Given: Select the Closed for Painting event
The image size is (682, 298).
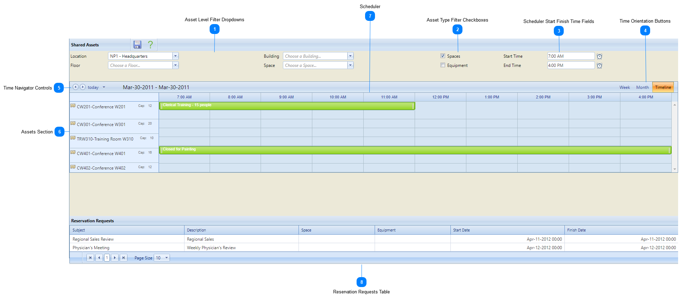Looking at the screenshot, I should coord(415,150).
